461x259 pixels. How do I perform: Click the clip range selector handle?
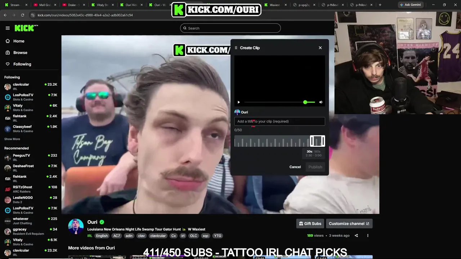(317, 141)
